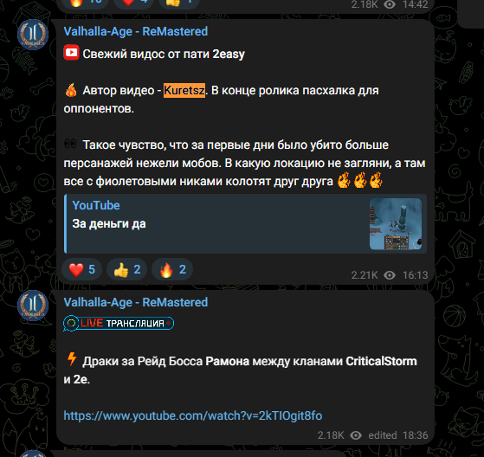This screenshot has width=484, height=457.
Task: Open the YouTube video thumbnail preview
Action: point(396,223)
